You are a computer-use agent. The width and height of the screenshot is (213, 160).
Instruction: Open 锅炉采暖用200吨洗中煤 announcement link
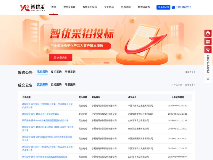click(47, 139)
